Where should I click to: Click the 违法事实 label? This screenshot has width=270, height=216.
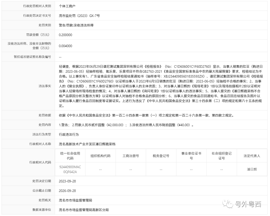45,86
